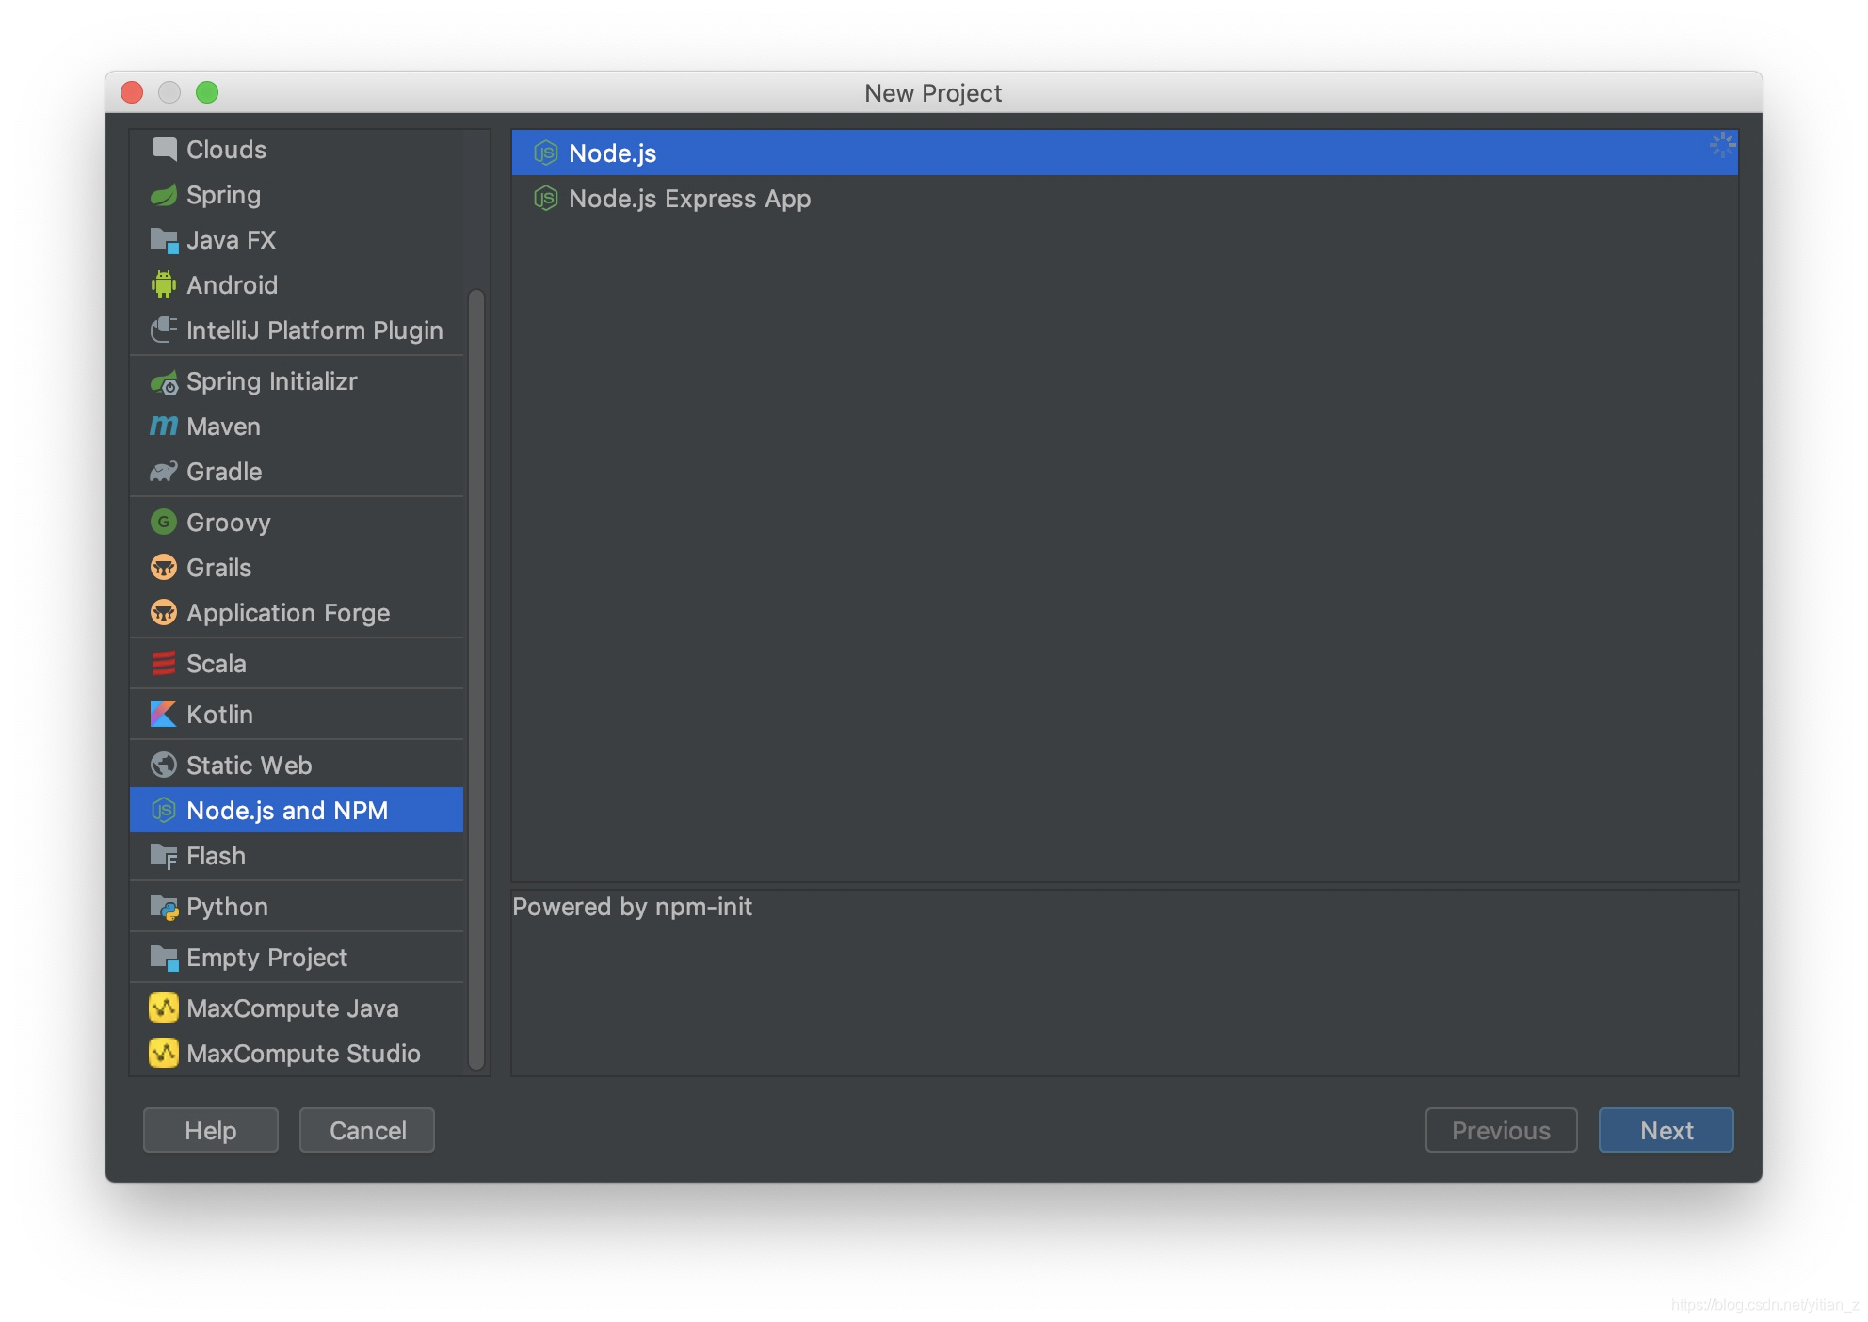The image size is (1868, 1322).
Task: Click the project type list scrollbar
Action: pyautogui.click(x=476, y=678)
